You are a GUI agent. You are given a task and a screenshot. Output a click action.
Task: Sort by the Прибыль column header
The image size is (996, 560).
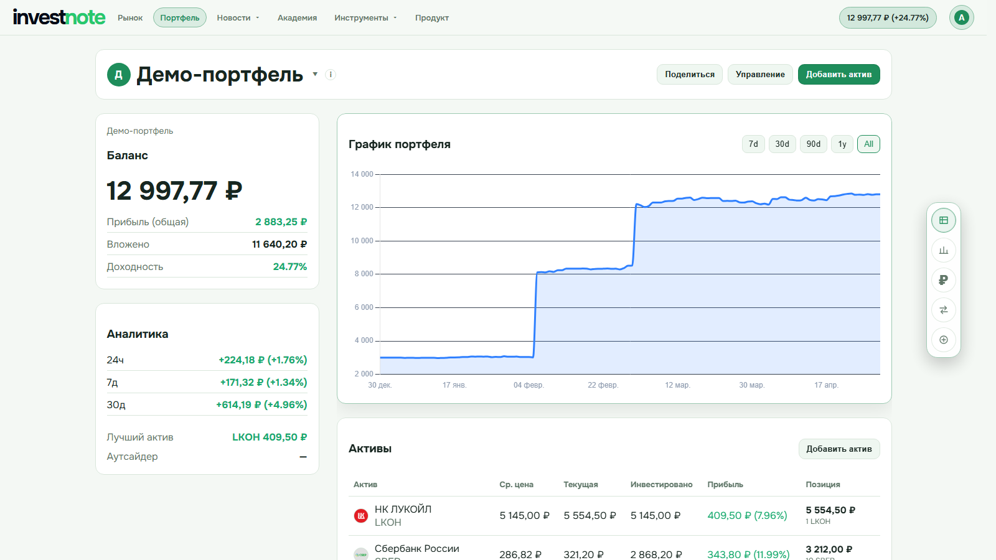tap(725, 485)
